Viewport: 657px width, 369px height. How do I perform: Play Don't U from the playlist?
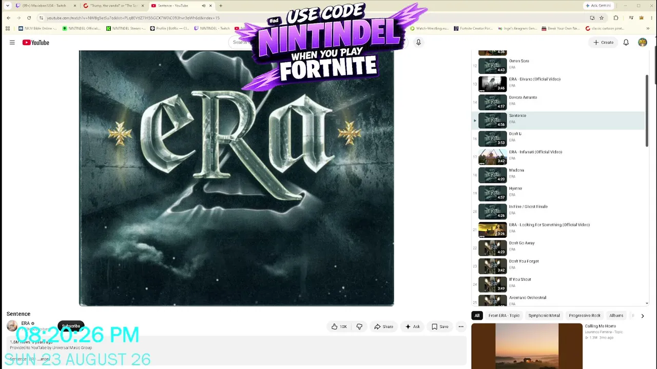[x=558, y=138]
